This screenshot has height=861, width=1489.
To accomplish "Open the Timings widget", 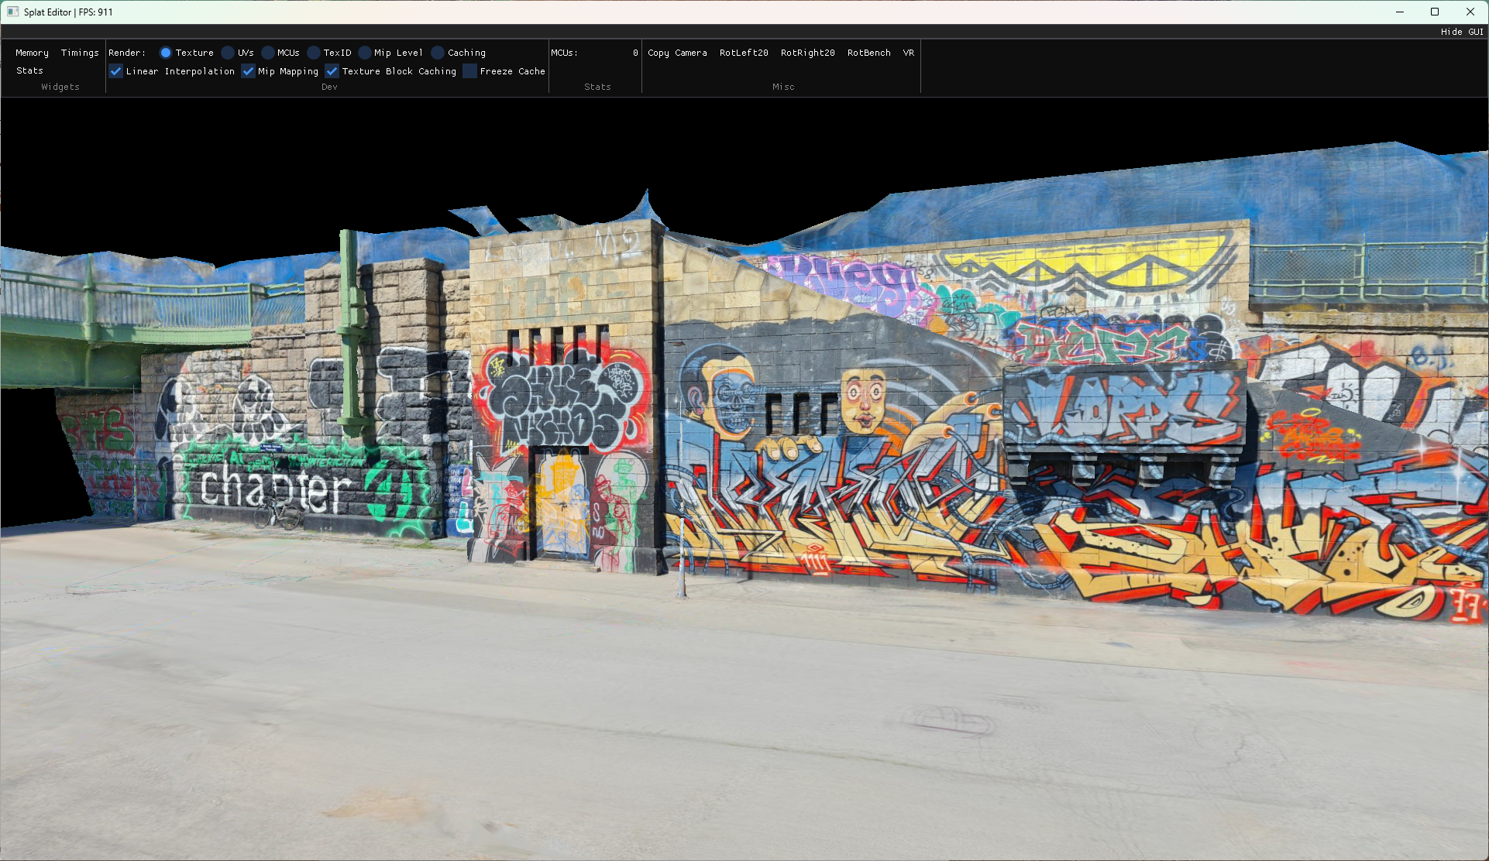I will 80,53.
